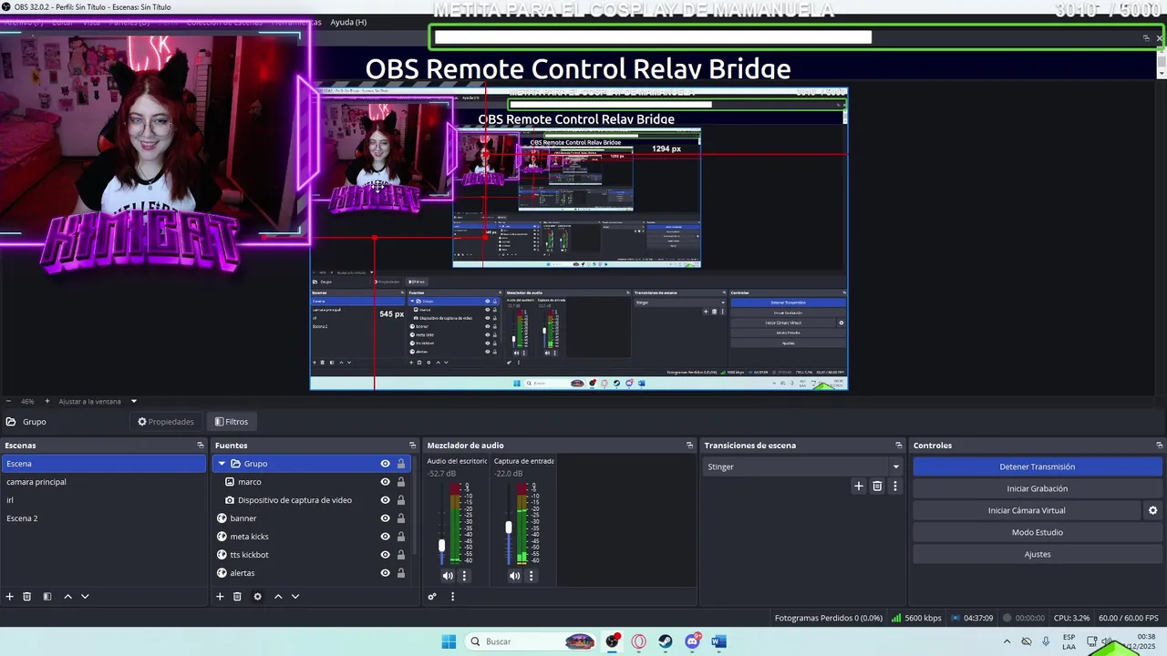Select the camara principal scene
This screenshot has height=656, width=1167.
pos(103,482)
